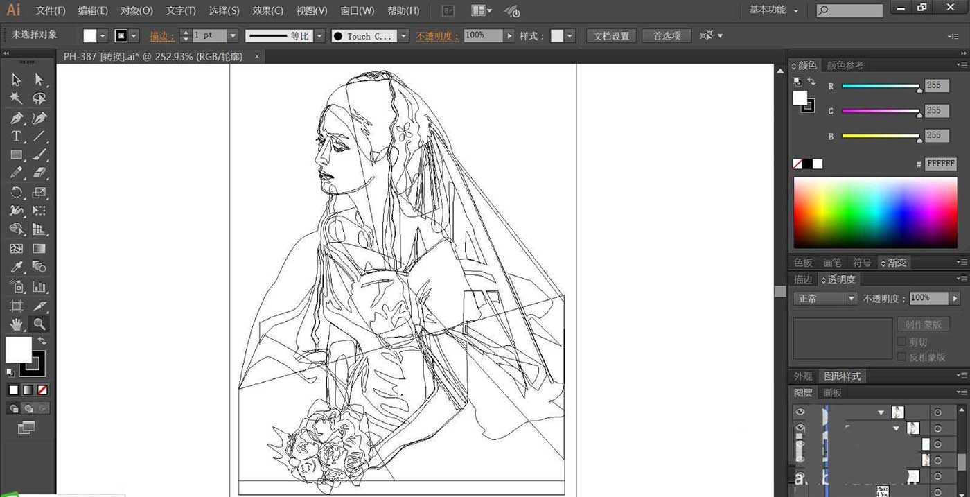Enable the 反相蒙版 checkbox

[x=901, y=357]
